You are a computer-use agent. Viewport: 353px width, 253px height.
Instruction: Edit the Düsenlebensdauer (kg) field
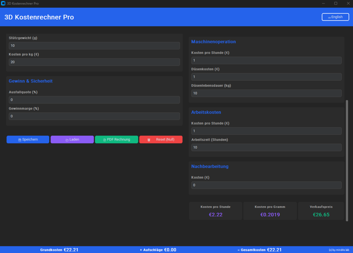coord(266,93)
